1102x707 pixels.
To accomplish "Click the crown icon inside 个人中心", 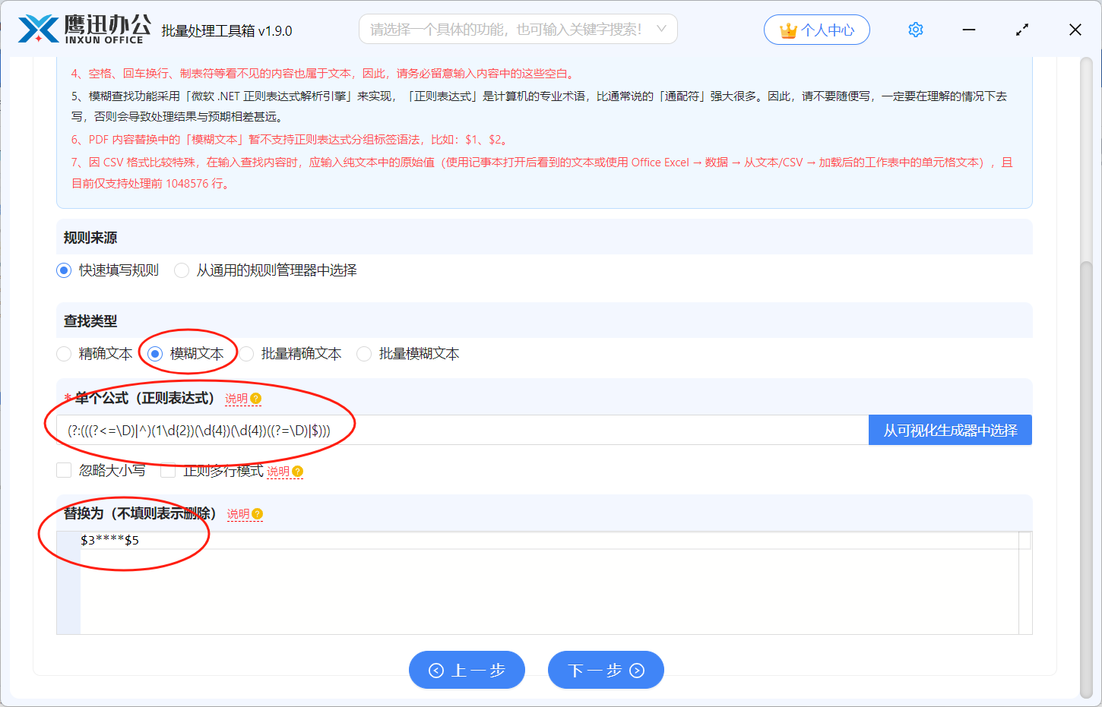I will tap(788, 29).
